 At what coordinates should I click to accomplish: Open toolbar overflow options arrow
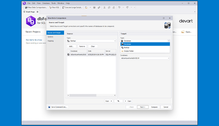point(134,8)
